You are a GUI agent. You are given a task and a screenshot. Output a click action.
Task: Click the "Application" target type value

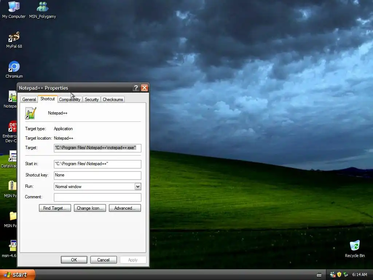(63, 129)
